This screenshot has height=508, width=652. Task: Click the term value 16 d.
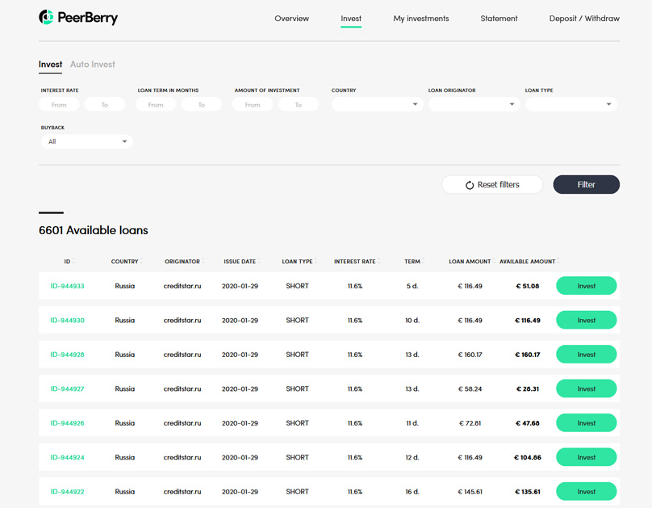tap(412, 491)
